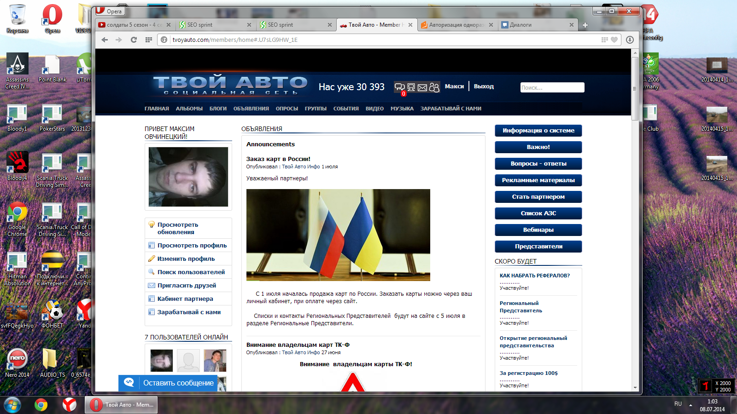Click the envelope mail icon in header
The width and height of the screenshot is (737, 414).
[x=422, y=87]
